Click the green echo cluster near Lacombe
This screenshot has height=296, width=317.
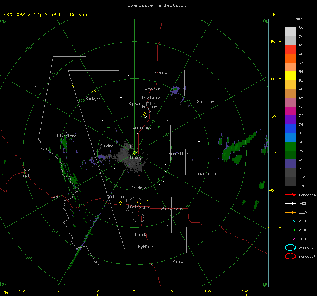tap(175, 89)
